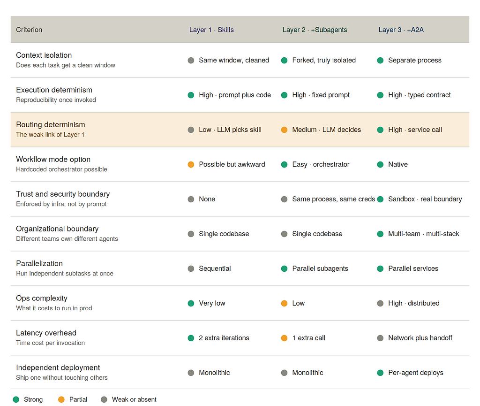Select the Context isolation criterion title
This screenshot has height=406, width=480.
click(x=44, y=55)
